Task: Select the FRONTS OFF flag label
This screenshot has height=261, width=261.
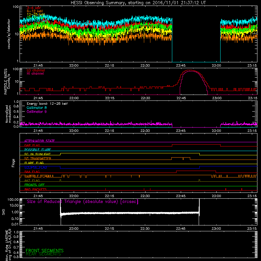Action: point(35,185)
